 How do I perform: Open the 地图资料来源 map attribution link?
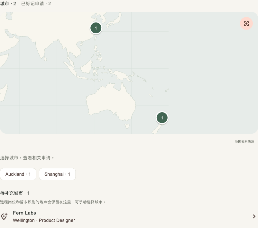[244, 141]
